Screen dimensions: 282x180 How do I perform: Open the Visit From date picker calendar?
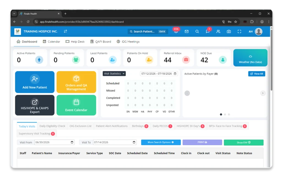(72, 142)
